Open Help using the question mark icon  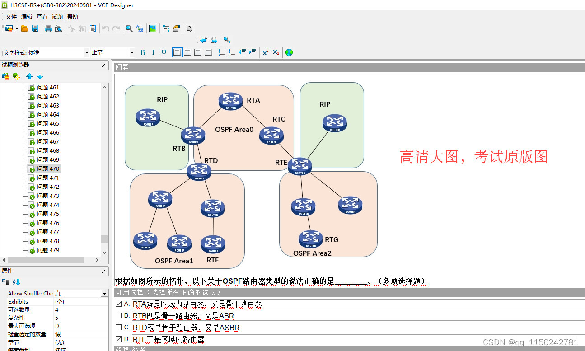(x=189, y=28)
